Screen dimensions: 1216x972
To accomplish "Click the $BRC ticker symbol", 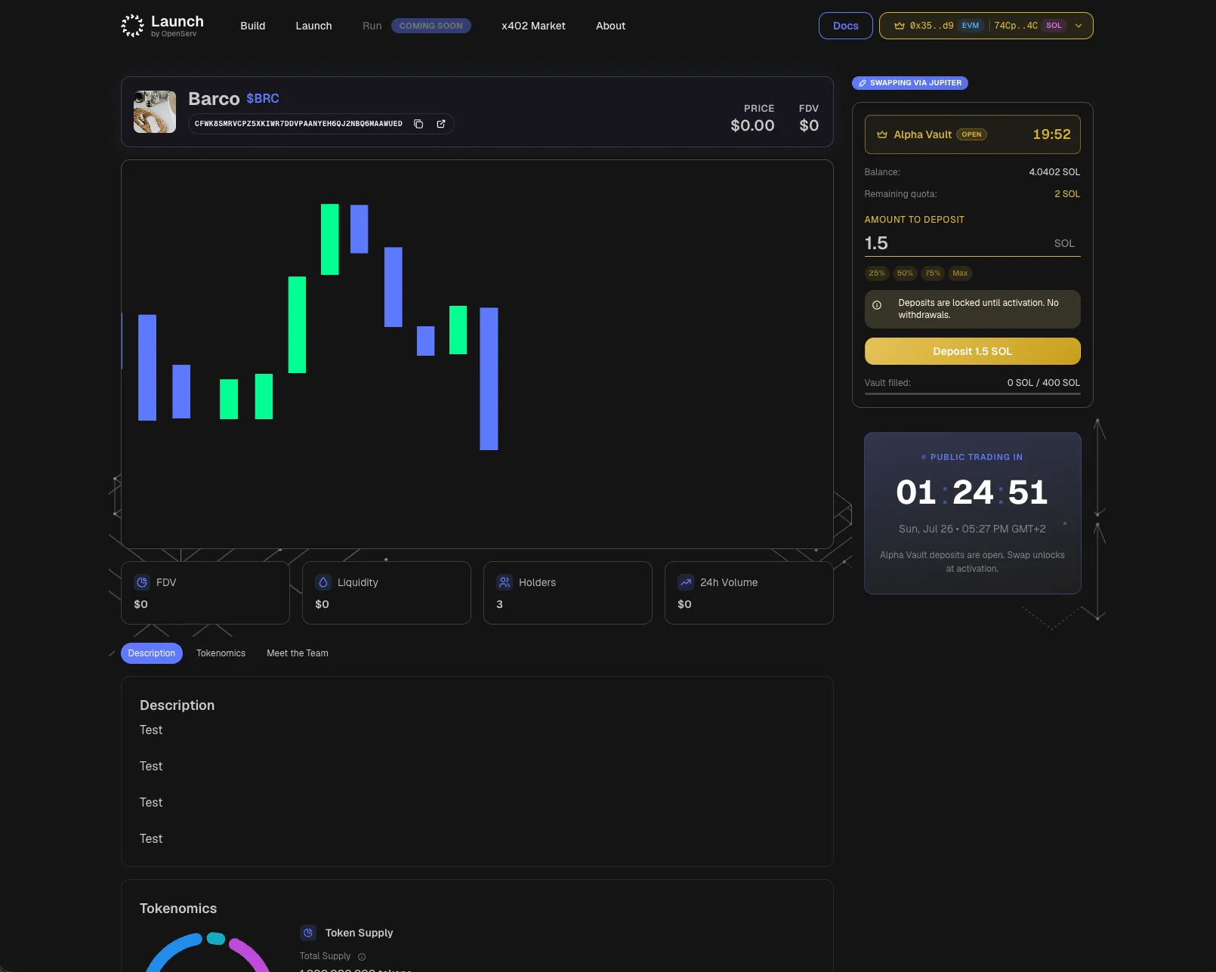I will pos(263,98).
